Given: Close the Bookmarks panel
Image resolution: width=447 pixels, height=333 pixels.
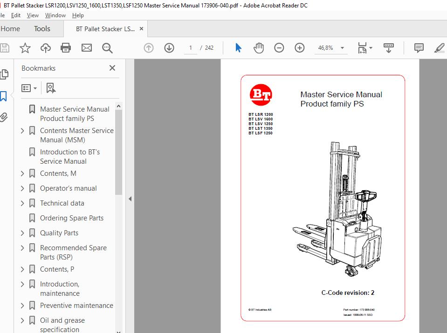Looking at the screenshot, I should point(112,68).
